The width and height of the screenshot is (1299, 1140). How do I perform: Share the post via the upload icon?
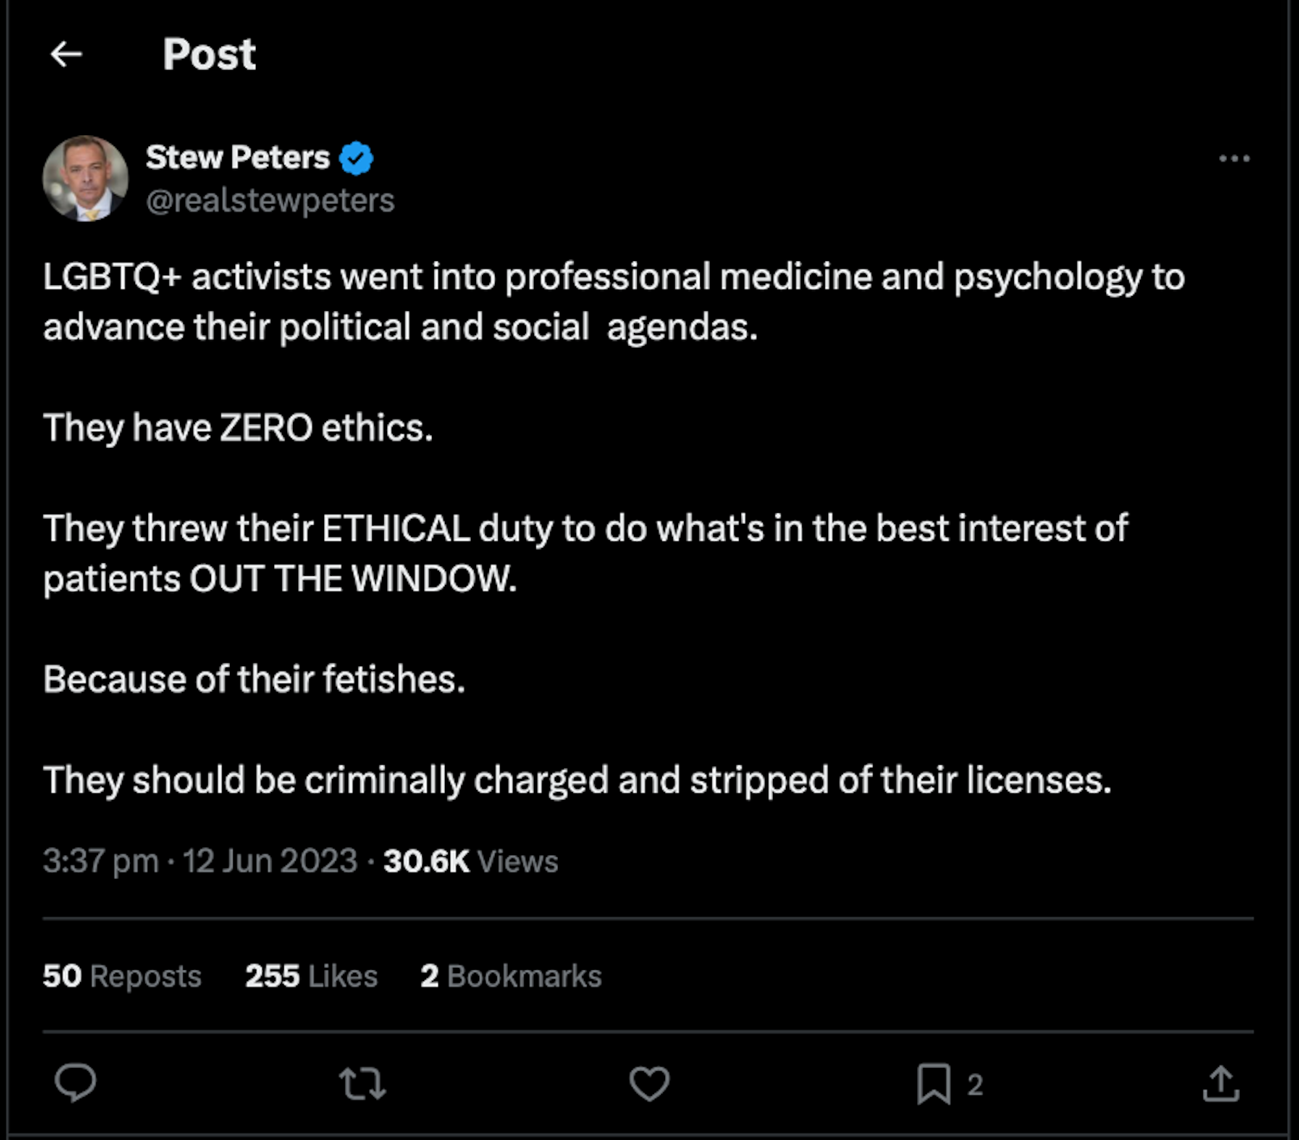(1221, 1084)
